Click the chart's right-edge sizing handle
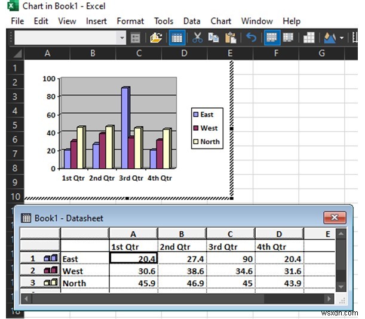Screen dimensions: 365x319 pyautogui.click(x=231, y=128)
